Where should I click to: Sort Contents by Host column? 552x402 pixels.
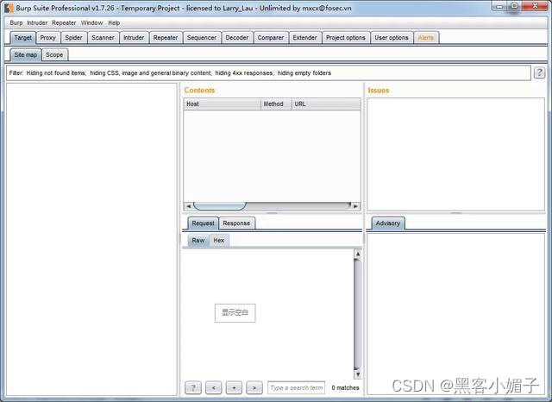[223, 104]
